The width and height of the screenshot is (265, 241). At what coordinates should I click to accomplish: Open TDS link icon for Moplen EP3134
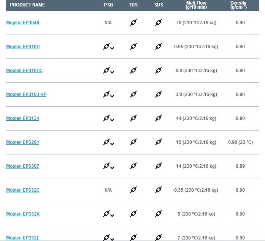coord(133,118)
